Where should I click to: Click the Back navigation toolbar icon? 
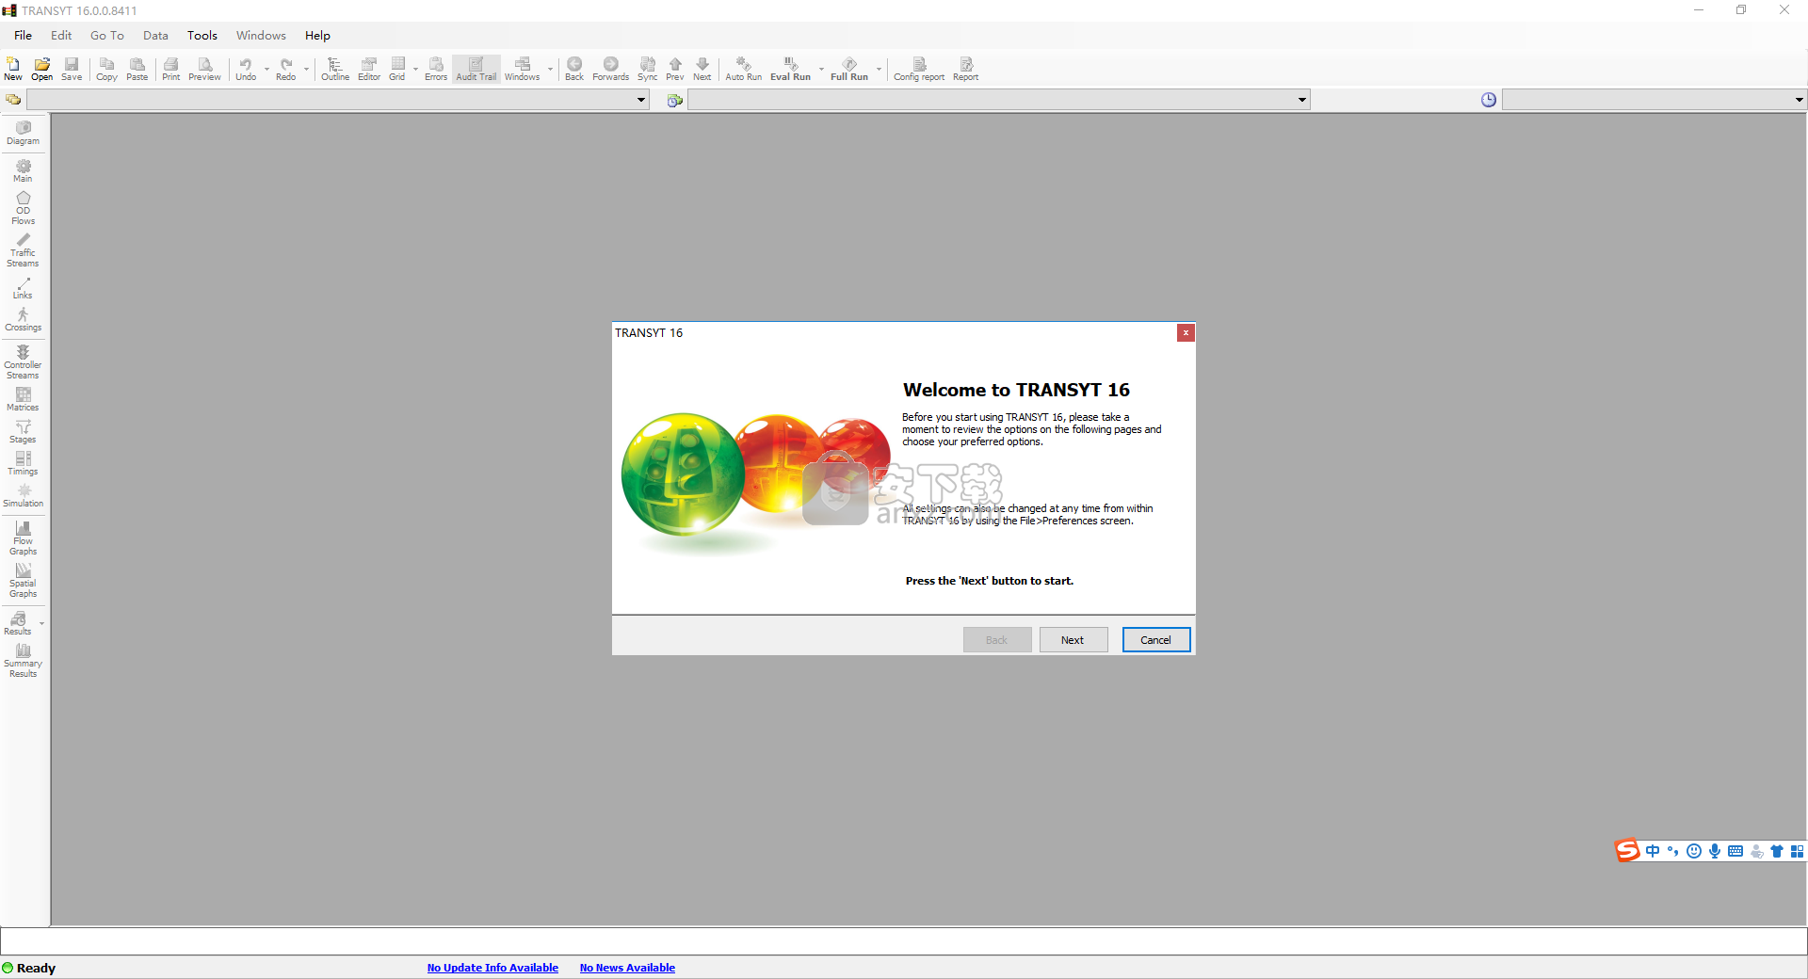574,69
